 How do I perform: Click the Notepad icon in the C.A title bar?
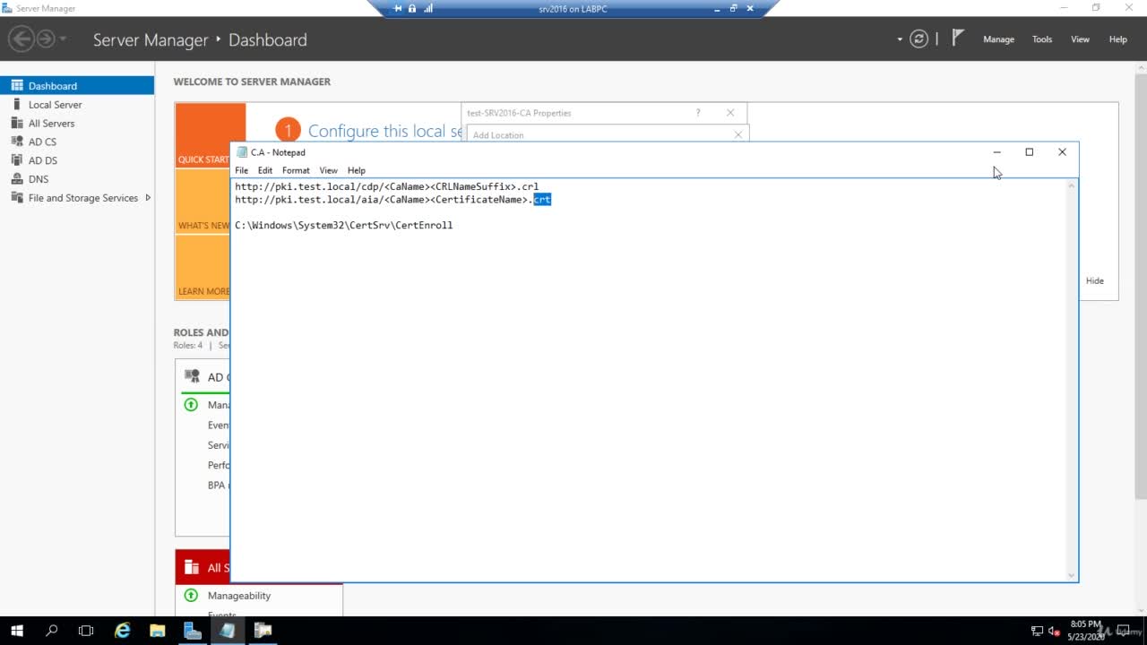242,152
